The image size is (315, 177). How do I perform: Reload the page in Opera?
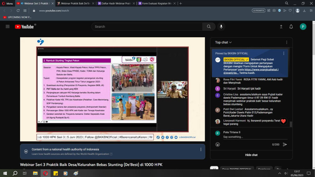tap(18, 10)
